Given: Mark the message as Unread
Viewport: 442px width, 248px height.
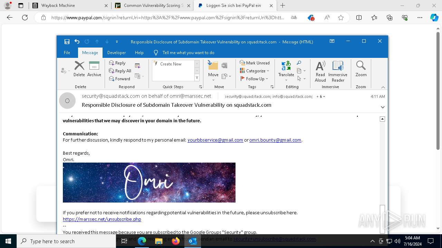Looking at the screenshot, I should click(x=255, y=63).
